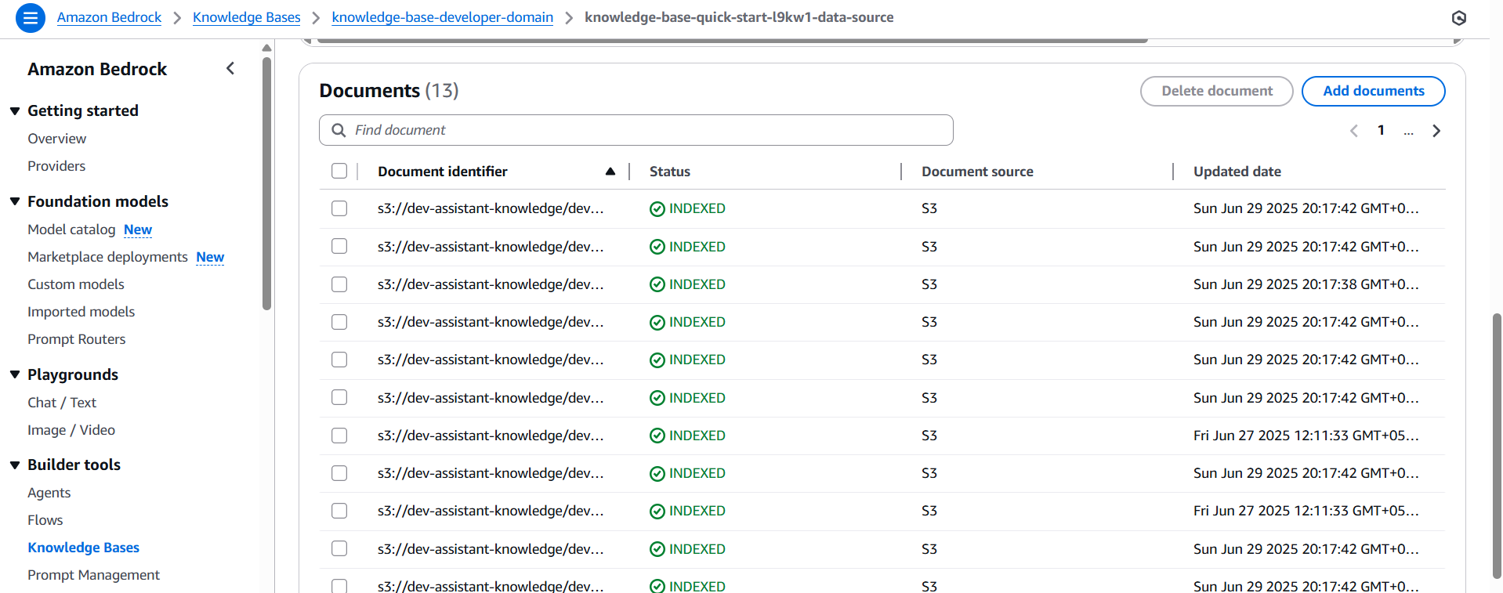Viewport: 1503px width, 593px height.
Task: Open Knowledge Bases in sidebar
Action: tap(84, 548)
